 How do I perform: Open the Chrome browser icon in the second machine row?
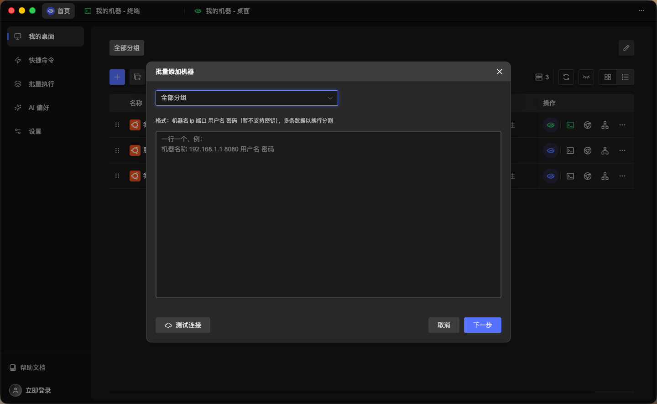pyautogui.click(x=588, y=150)
